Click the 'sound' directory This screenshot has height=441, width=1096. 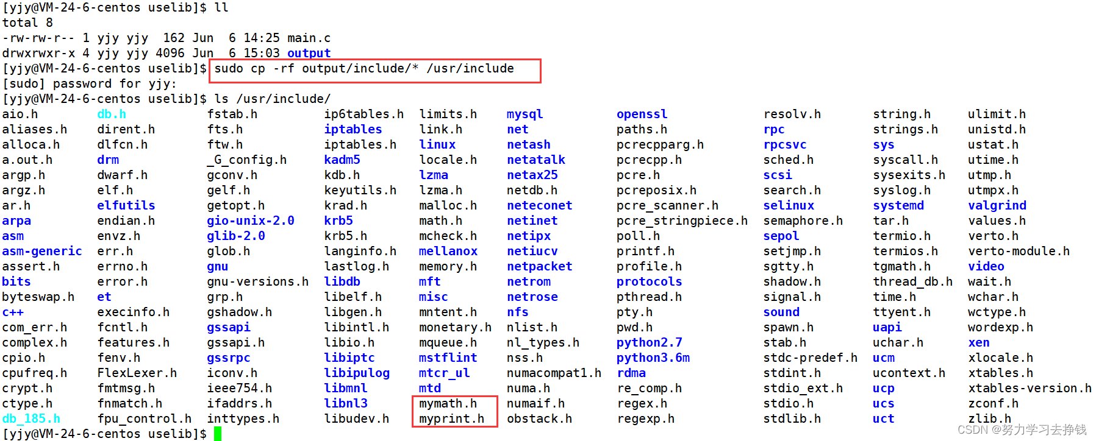tap(781, 312)
